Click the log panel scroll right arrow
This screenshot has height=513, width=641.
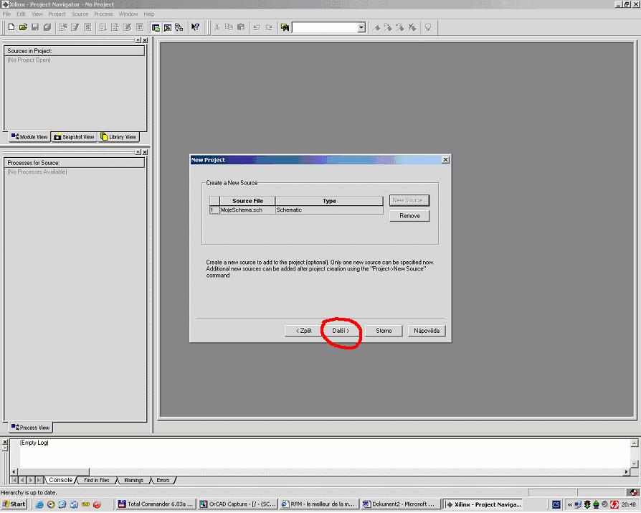pos(626,471)
